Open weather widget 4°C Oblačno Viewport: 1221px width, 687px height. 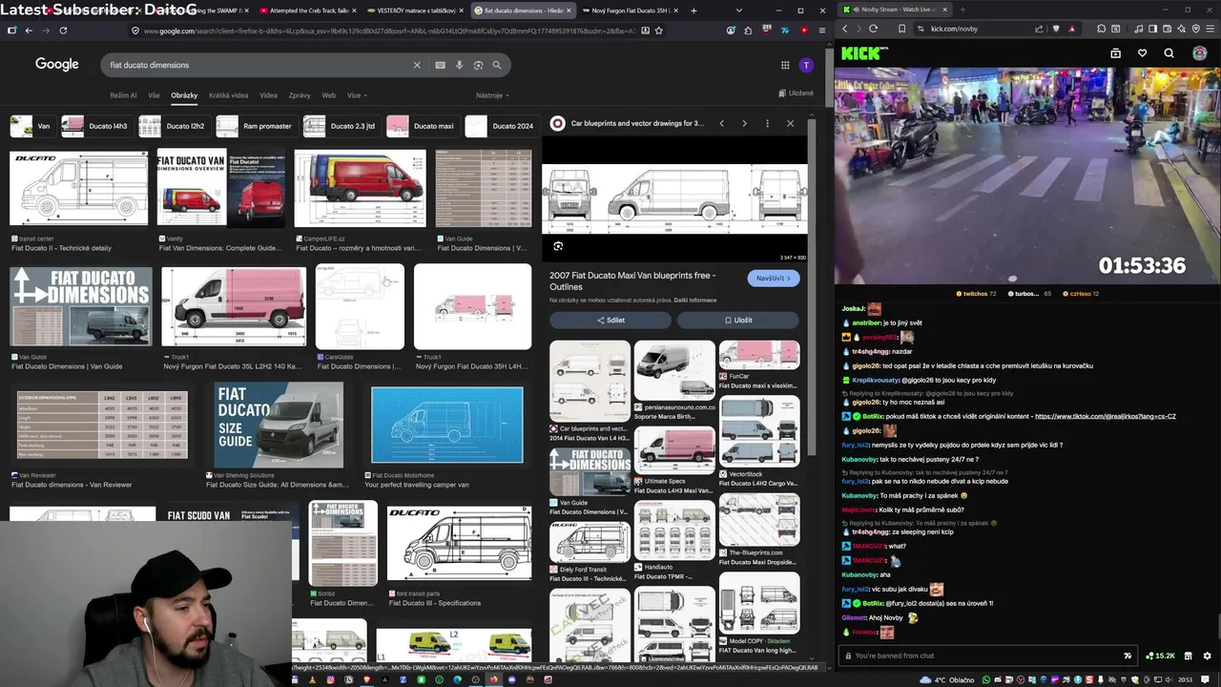(x=948, y=679)
